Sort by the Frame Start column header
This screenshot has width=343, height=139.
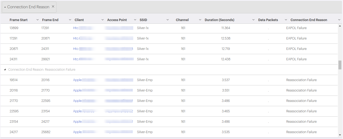point(19,20)
